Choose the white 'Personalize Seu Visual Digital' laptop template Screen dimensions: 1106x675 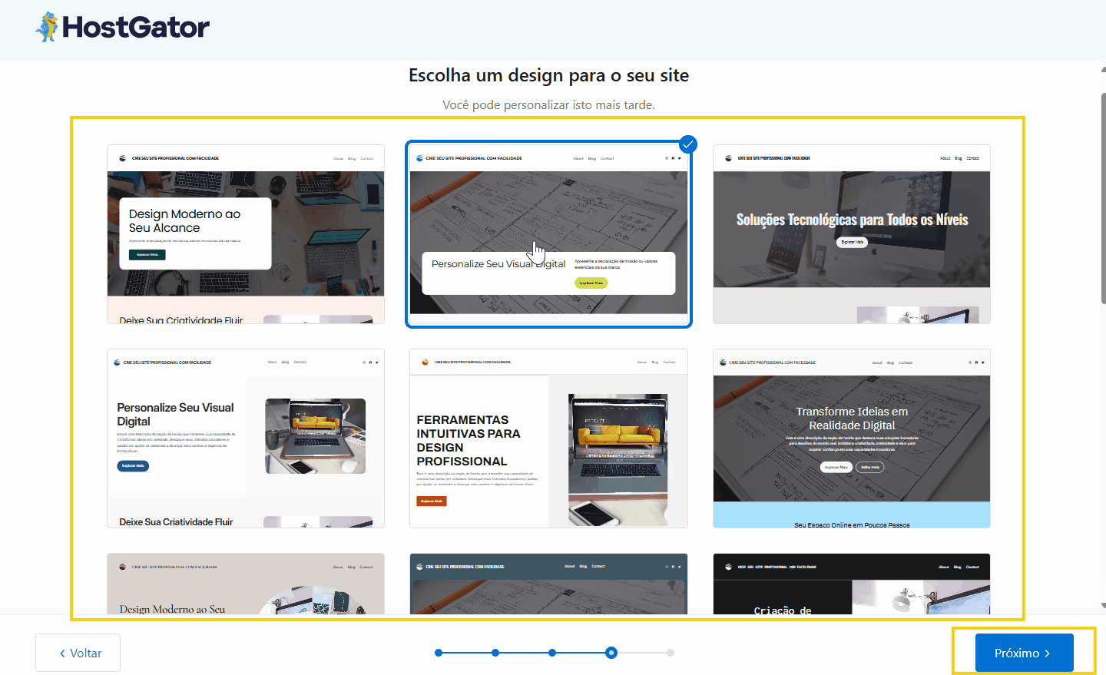[246, 438]
